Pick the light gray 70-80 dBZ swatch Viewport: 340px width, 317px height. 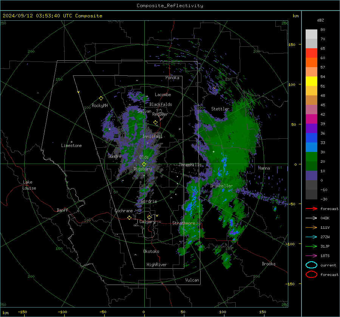click(x=311, y=34)
